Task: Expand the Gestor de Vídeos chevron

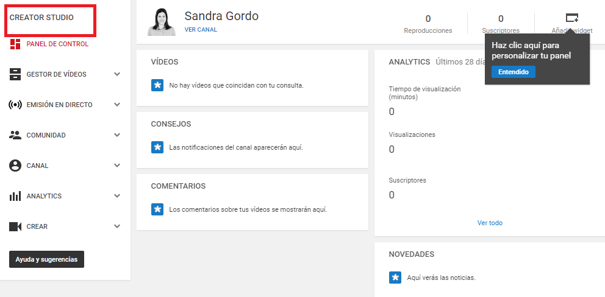Action: click(117, 74)
